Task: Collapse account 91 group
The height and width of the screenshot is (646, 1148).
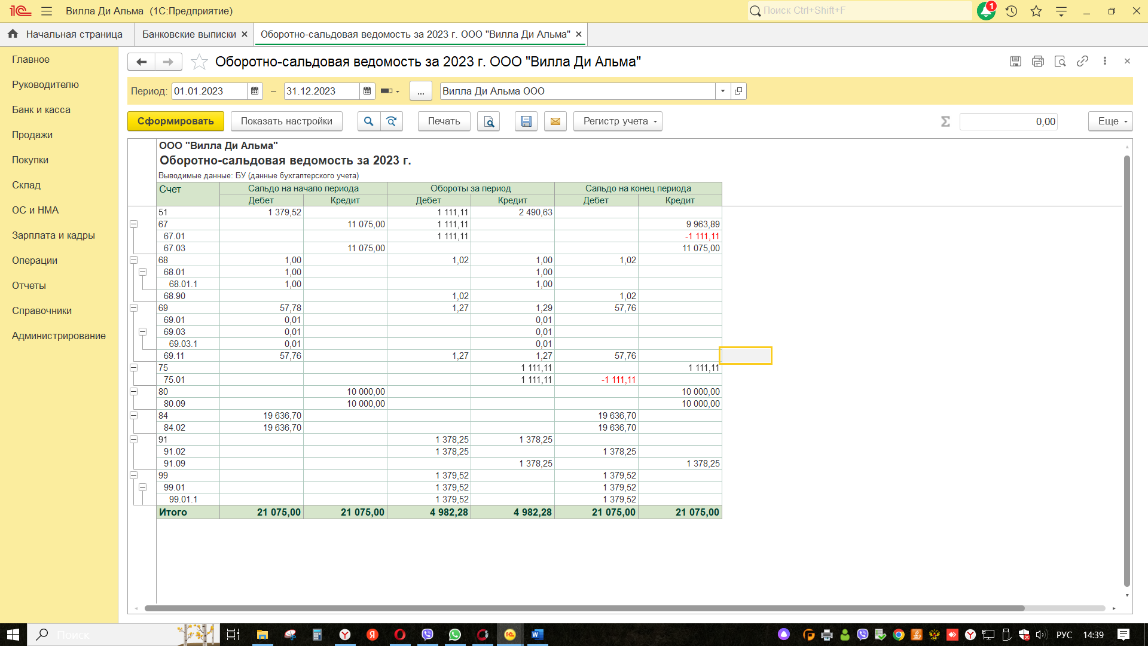Action: coord(134,440)
